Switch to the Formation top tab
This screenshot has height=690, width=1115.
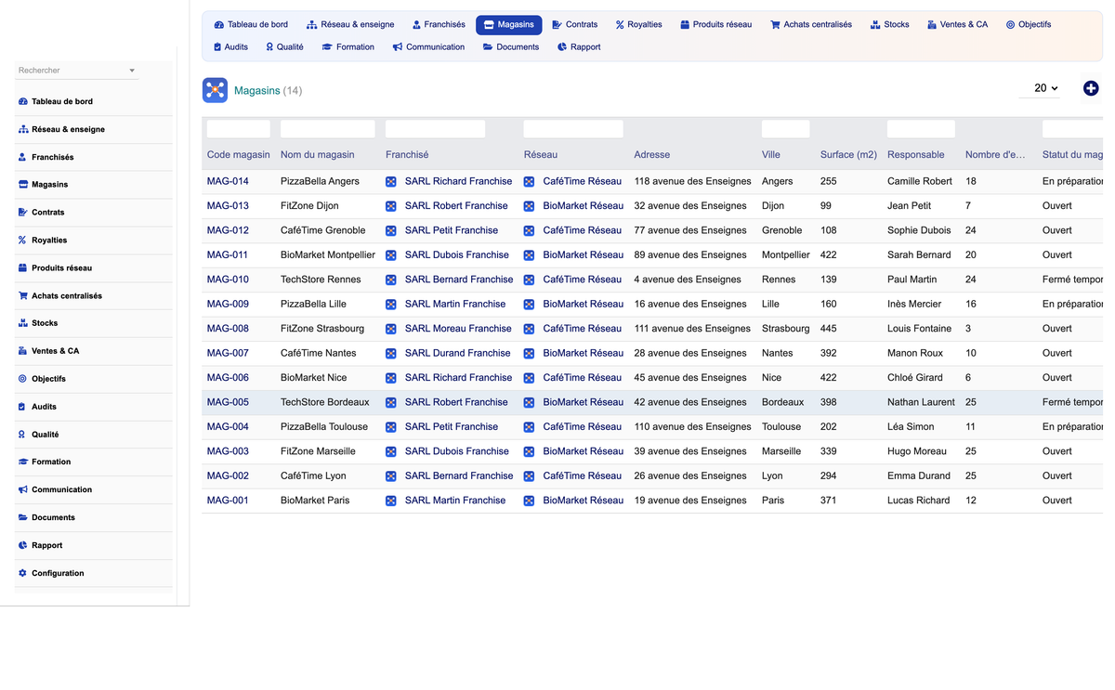(x=348, y=46)
